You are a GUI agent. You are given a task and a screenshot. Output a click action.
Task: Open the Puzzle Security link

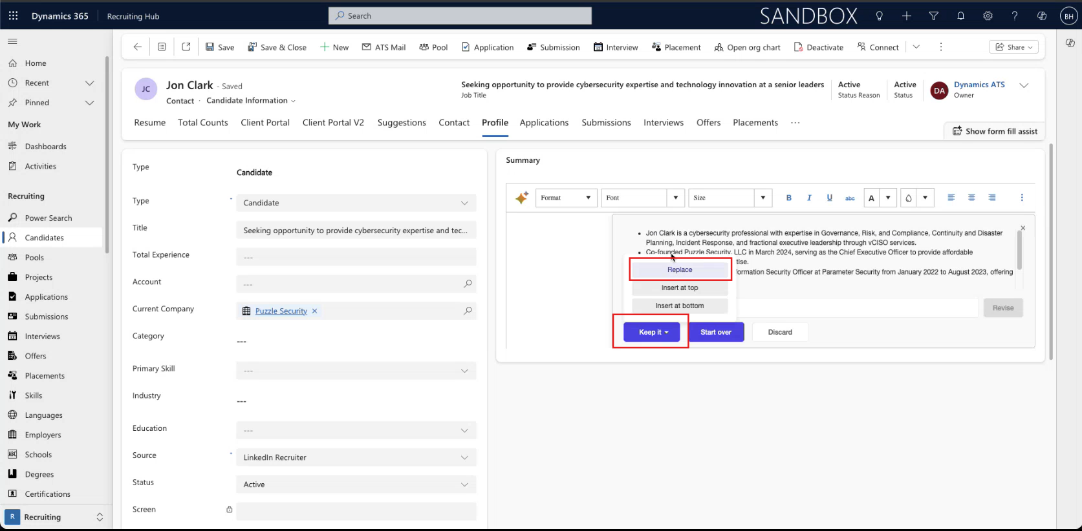pos(281,311)
